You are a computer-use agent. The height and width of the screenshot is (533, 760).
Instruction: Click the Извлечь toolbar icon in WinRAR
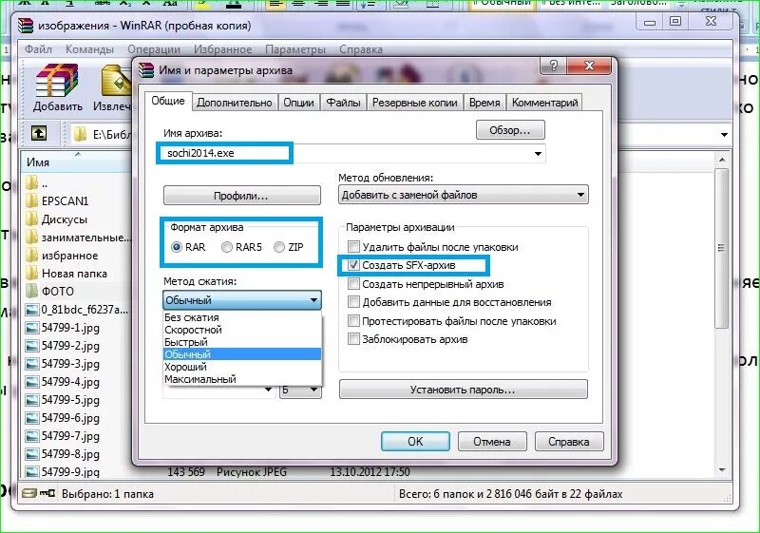pos(112,87)
